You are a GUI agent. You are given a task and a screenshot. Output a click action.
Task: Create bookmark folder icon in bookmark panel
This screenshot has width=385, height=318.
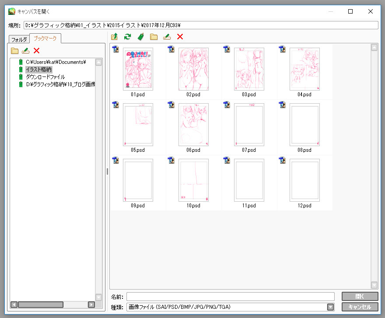pyautogui.click(x=15, y=51)
